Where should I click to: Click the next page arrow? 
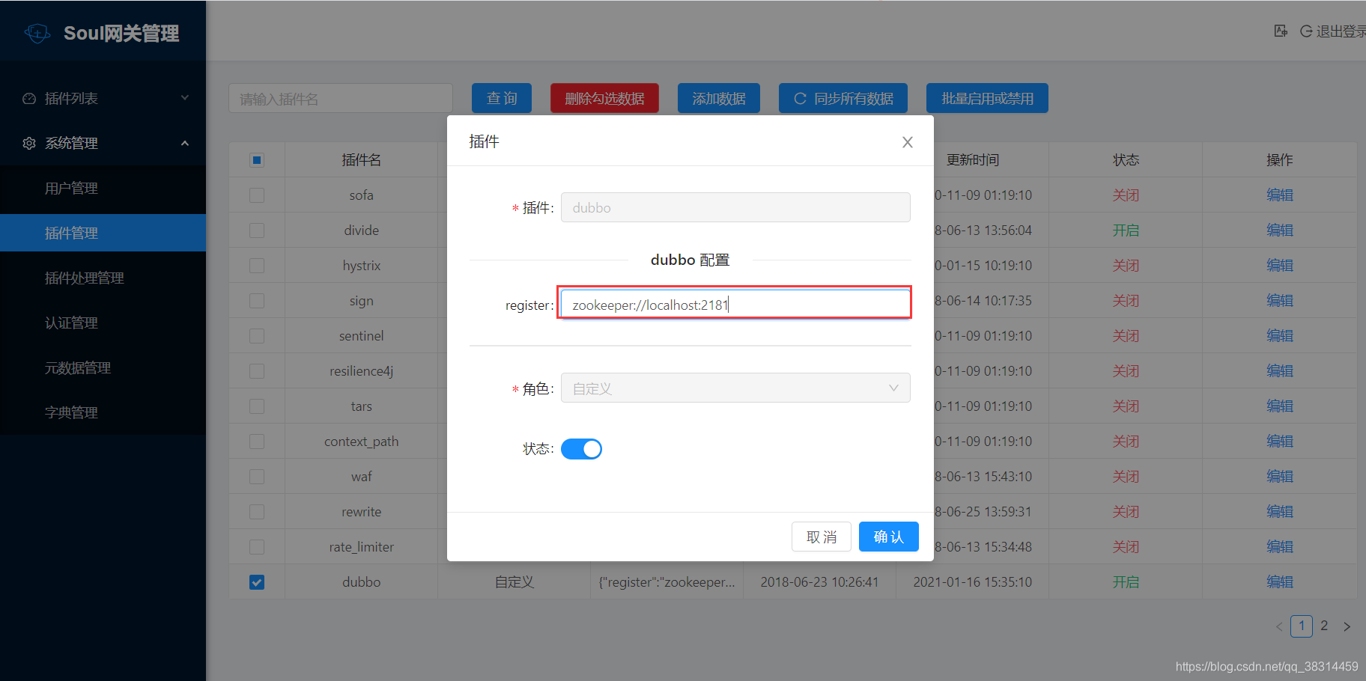point(1347,626)
